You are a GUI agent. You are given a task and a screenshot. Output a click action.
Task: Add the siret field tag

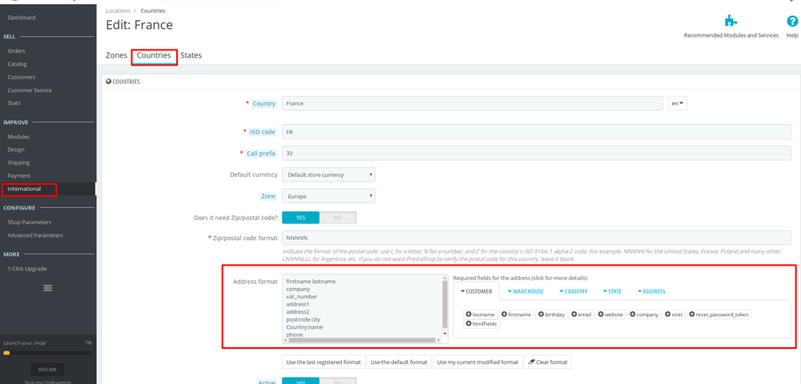click(674, 314)
